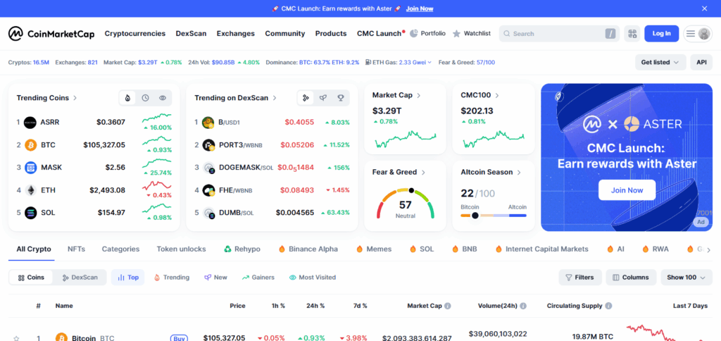Click the API button
The width and height of the screenshot is (721, 341).
(701, 62)
